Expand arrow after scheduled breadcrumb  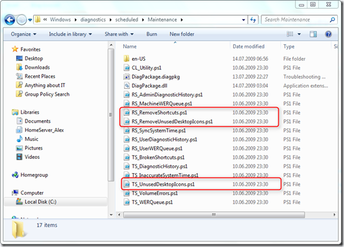[143, 20]
